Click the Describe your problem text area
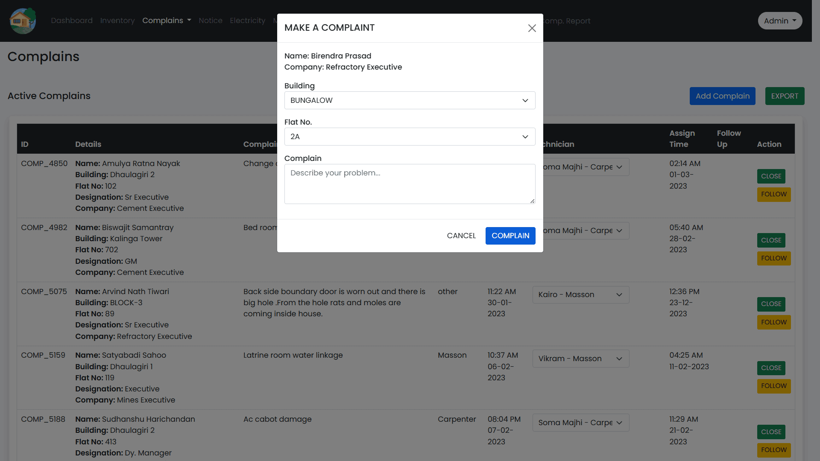 410,184
